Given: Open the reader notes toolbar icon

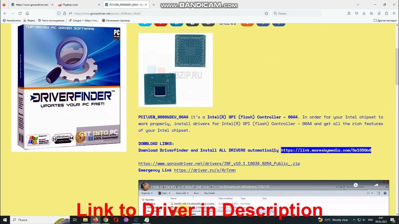Looking at the screenshot, I should (x=379, y=13).
